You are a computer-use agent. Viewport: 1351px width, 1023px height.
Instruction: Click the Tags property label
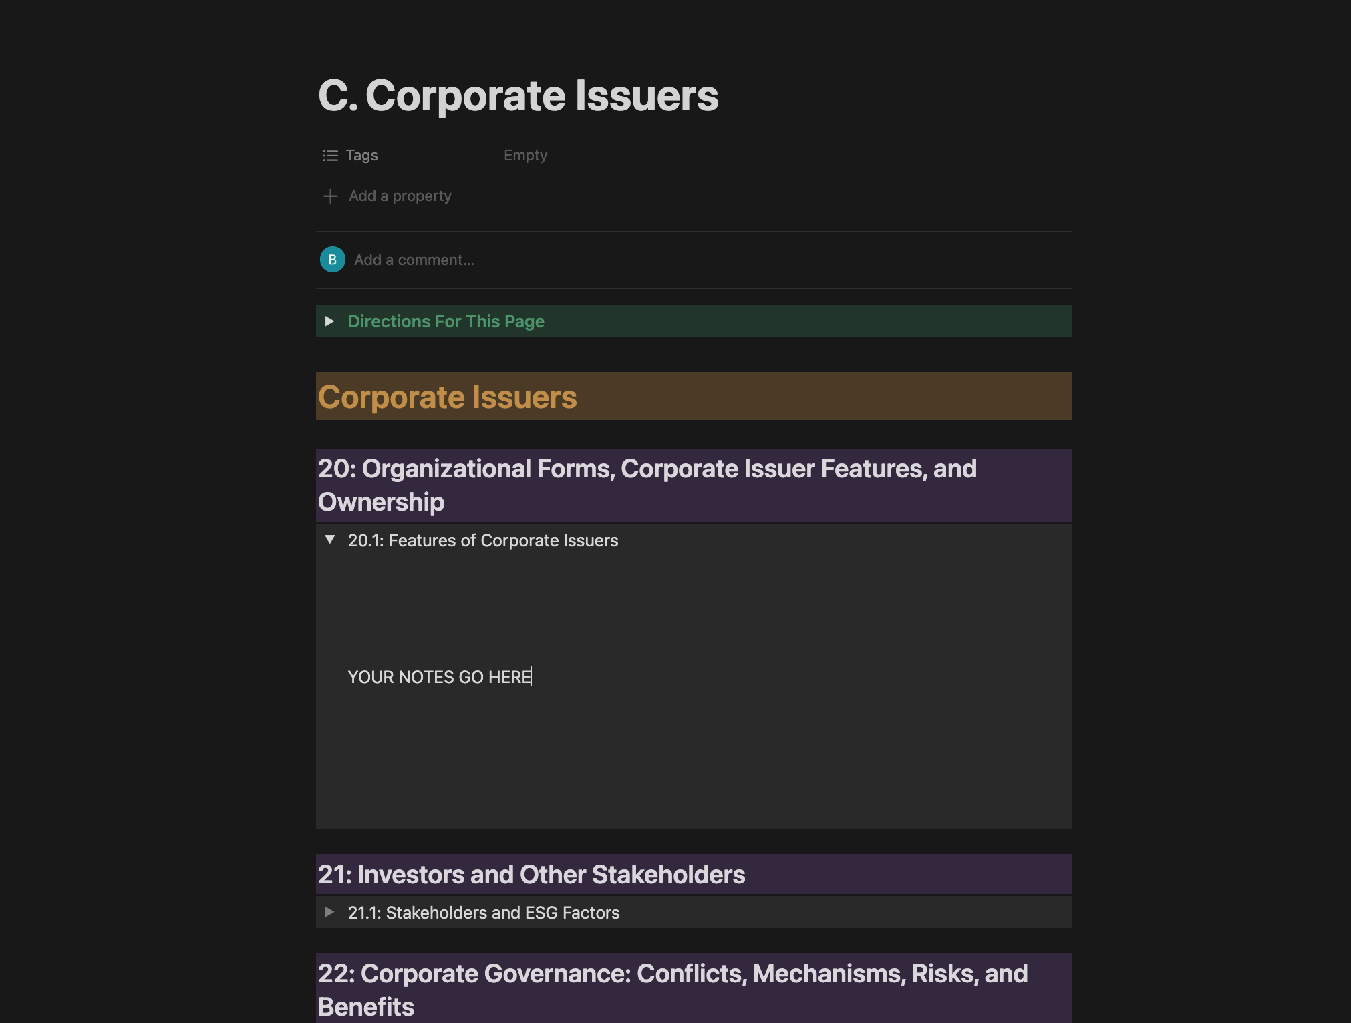coord(361,156)
